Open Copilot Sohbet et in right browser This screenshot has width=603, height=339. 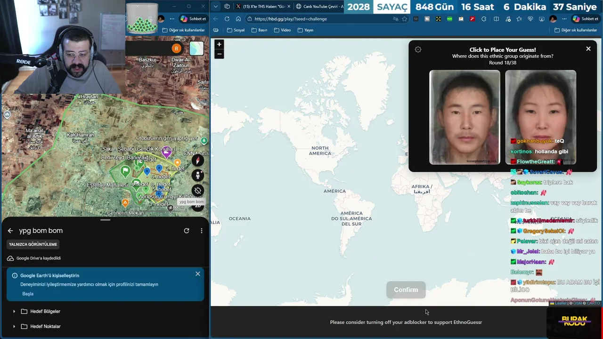585,19
